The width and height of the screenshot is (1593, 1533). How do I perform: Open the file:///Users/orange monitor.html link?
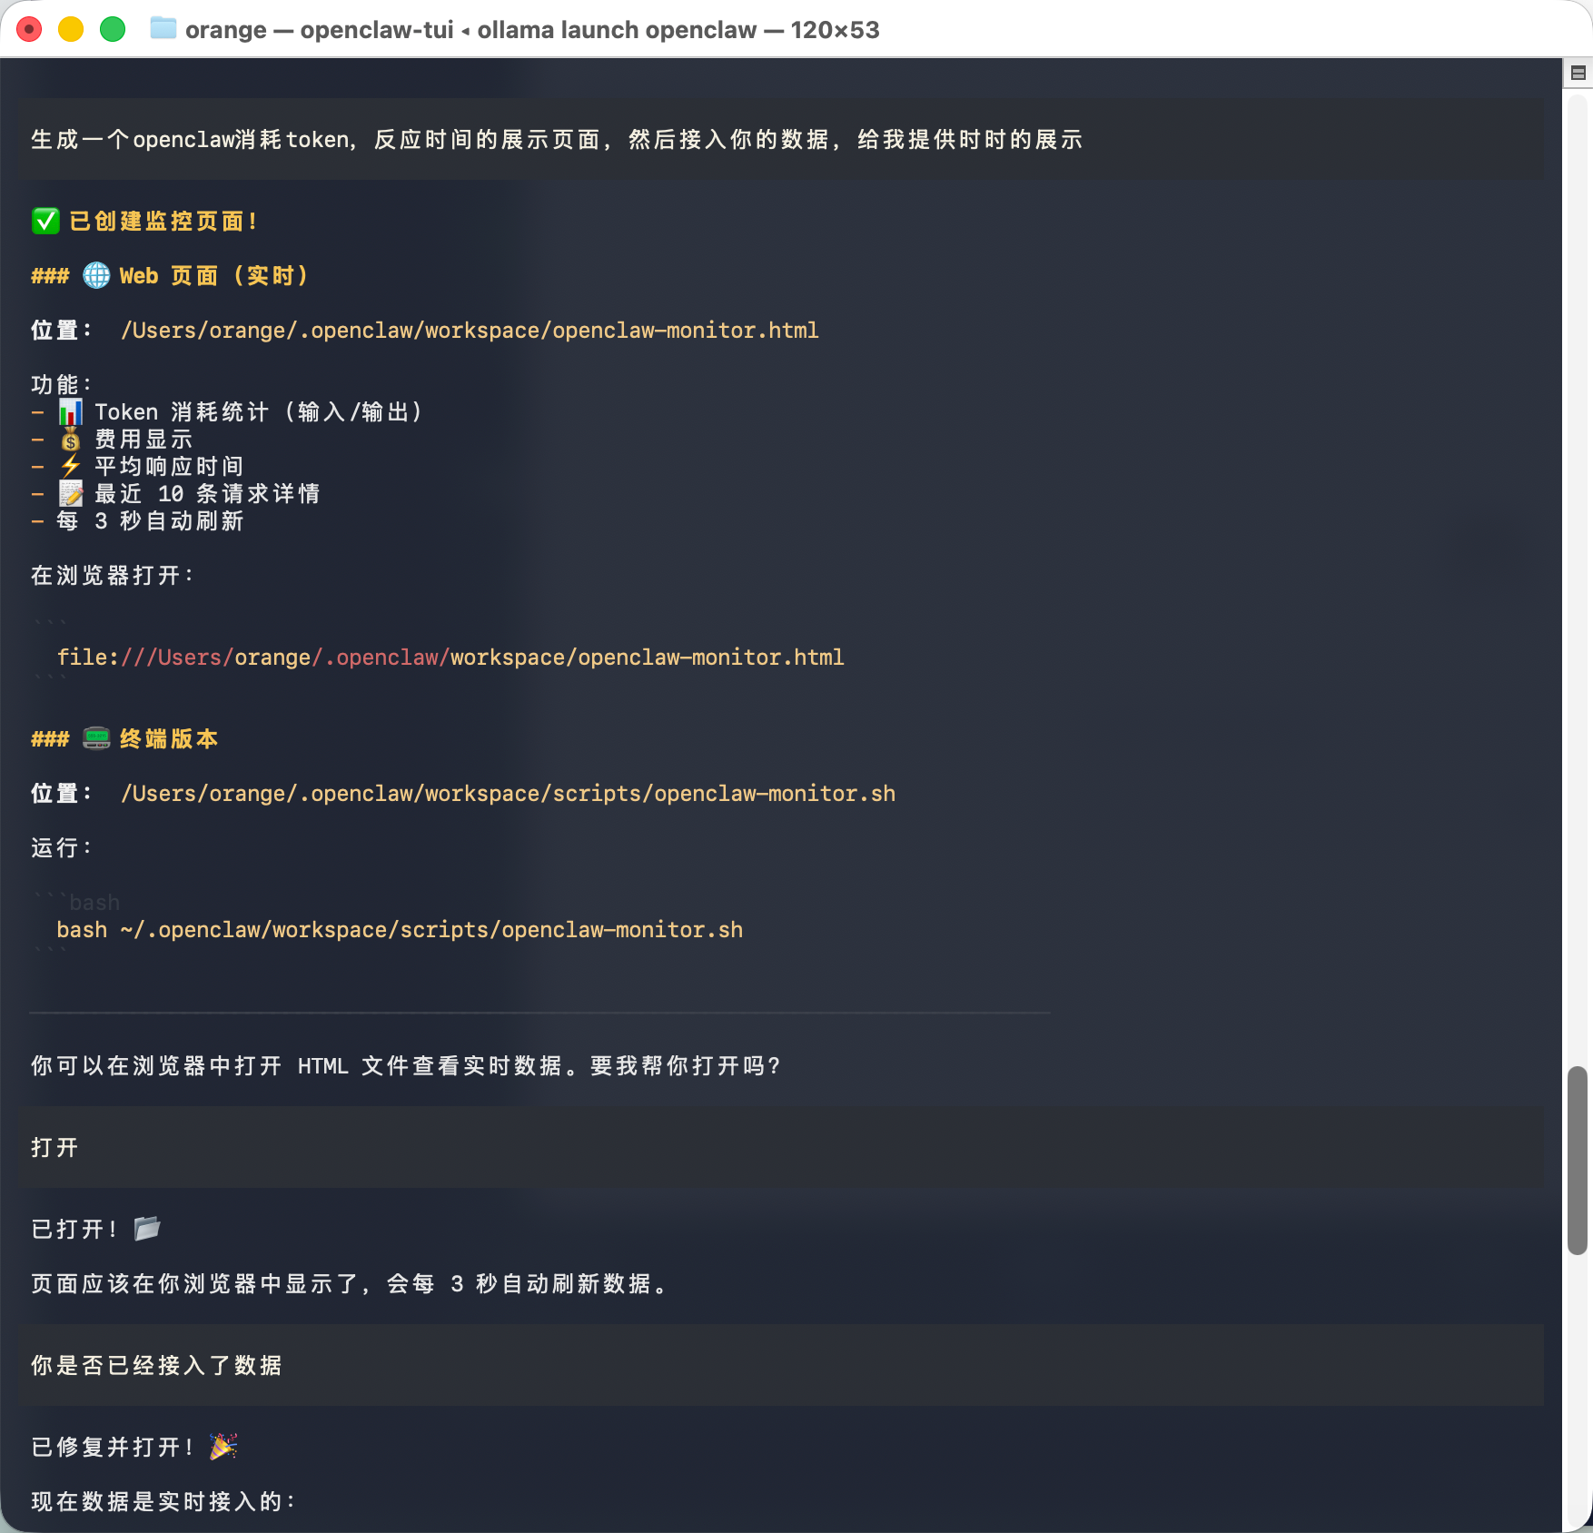tap(450, 657)
